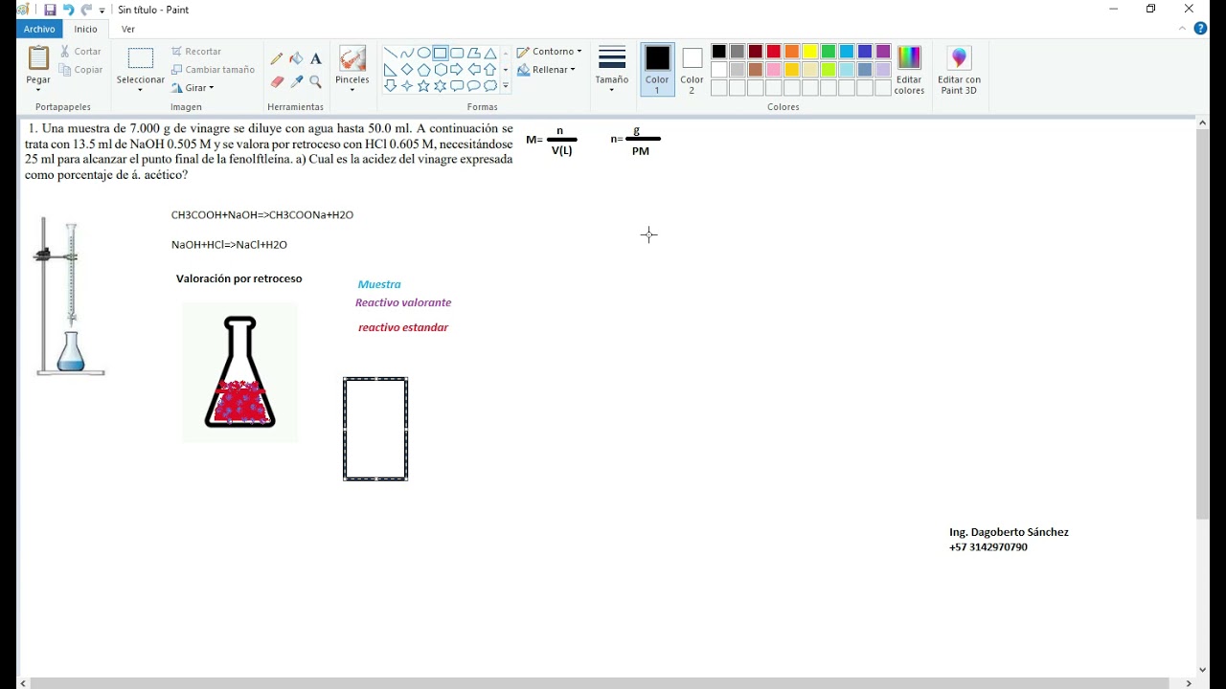Click the Cambiar tamaño button
The width and height of the screenshot is (1226, 689).
[213, 70]
